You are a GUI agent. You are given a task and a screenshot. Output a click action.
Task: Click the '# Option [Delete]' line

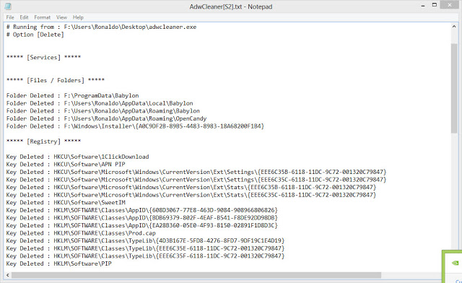(35, 35)
